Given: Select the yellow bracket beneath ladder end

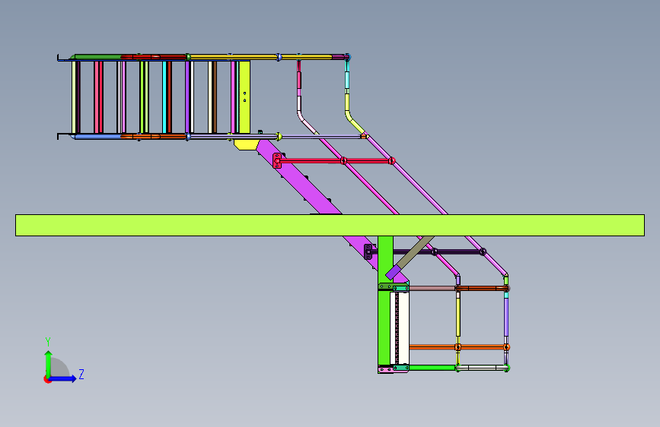Looking at the screenshot, I should 246,144.
